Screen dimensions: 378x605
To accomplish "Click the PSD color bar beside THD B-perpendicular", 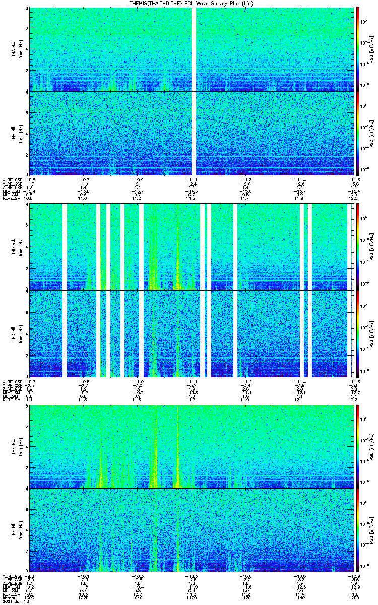I will [358, 247].
